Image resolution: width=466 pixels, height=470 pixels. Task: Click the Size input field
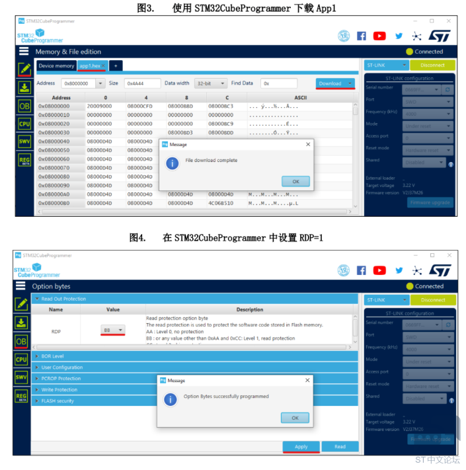[142, 83]
